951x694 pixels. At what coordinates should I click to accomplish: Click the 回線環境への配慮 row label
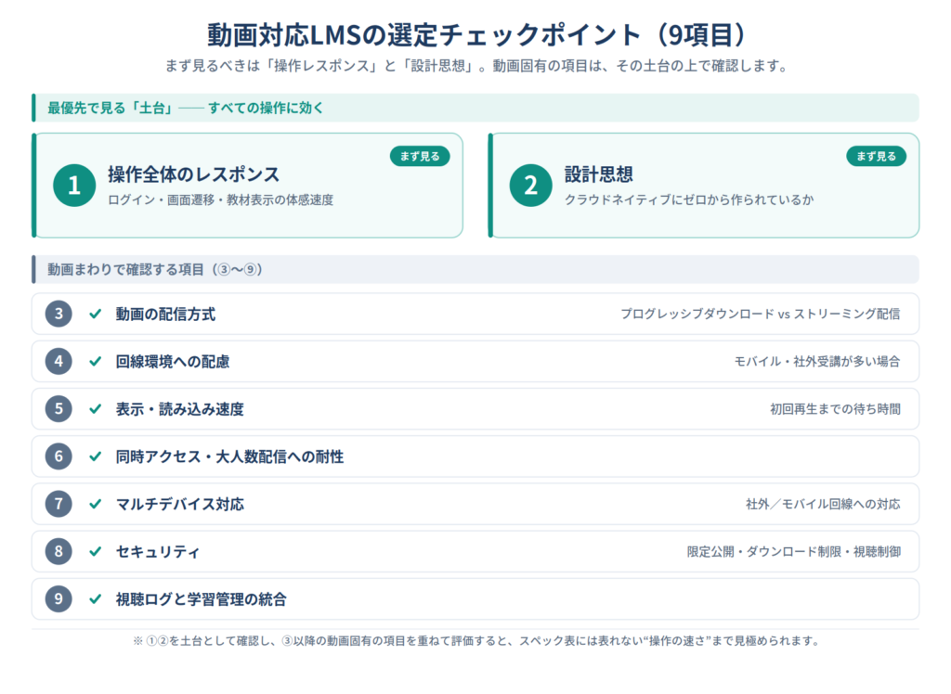click(x=173, y=362)
